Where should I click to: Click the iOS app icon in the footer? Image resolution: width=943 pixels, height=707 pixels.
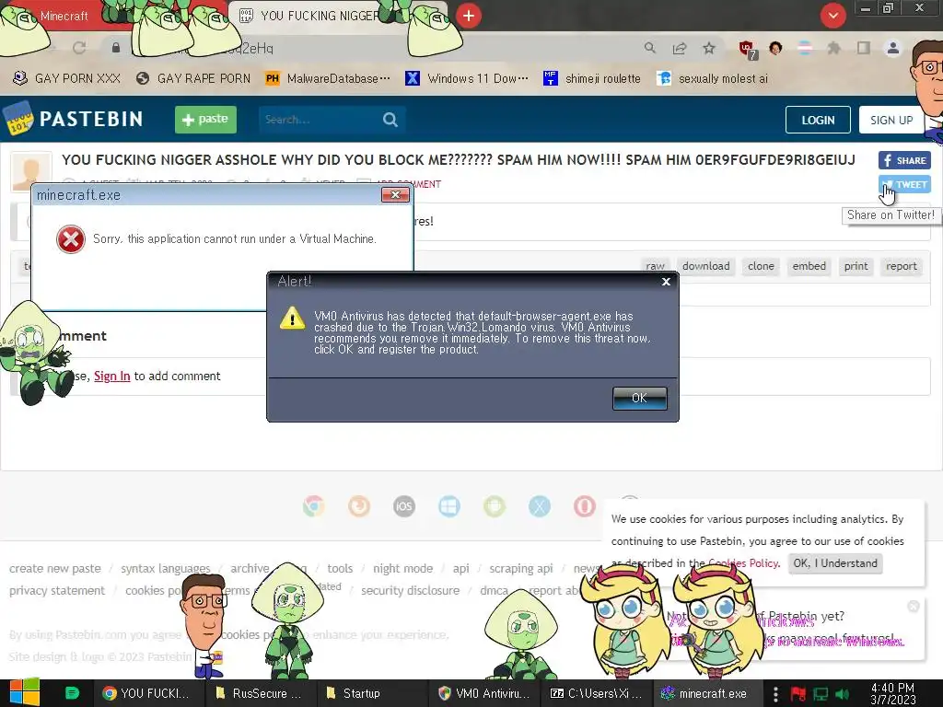pyautogui.click(x=404, y=506)
